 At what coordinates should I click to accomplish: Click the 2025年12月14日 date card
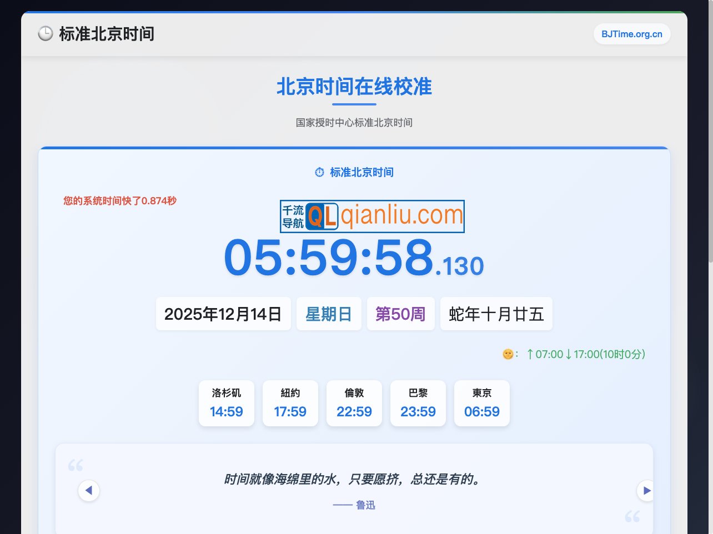(223, 314)
